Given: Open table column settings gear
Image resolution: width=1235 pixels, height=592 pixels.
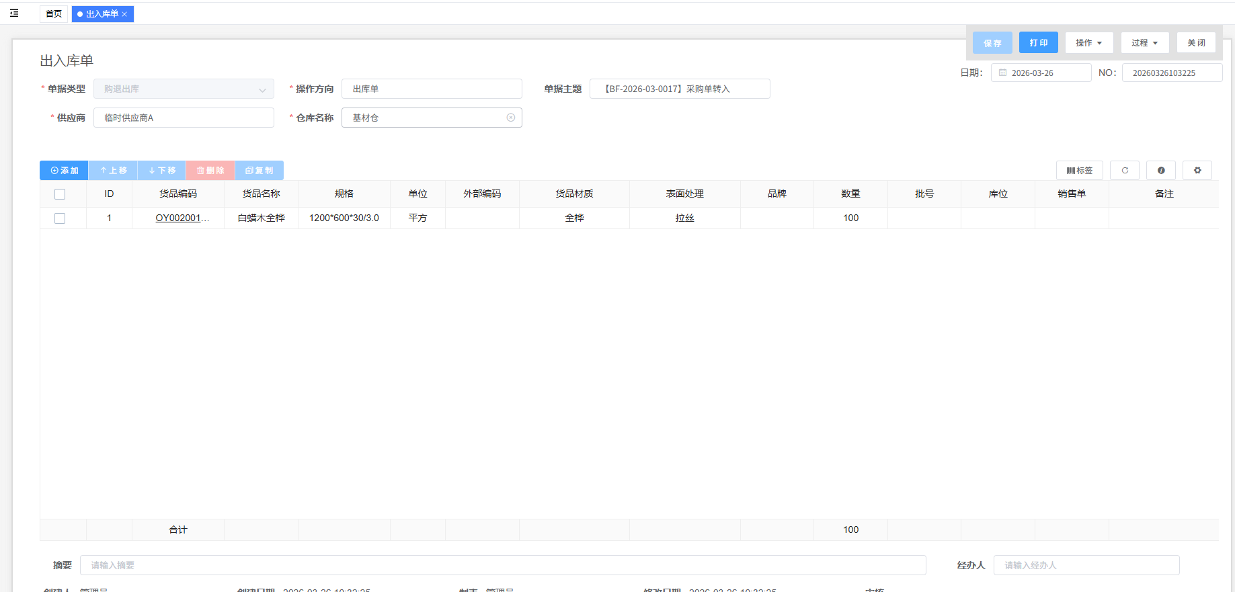Looking at the screenshot, I should pyautogui.click(x=1197, y=171).
